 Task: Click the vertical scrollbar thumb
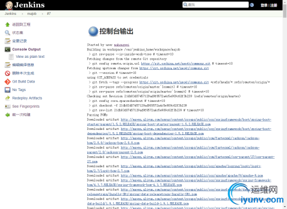(x=285, y=11)
